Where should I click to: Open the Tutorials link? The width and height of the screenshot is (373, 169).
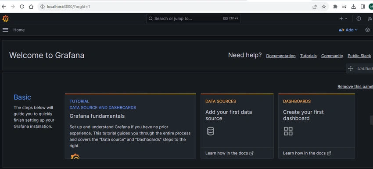(308, 56)
